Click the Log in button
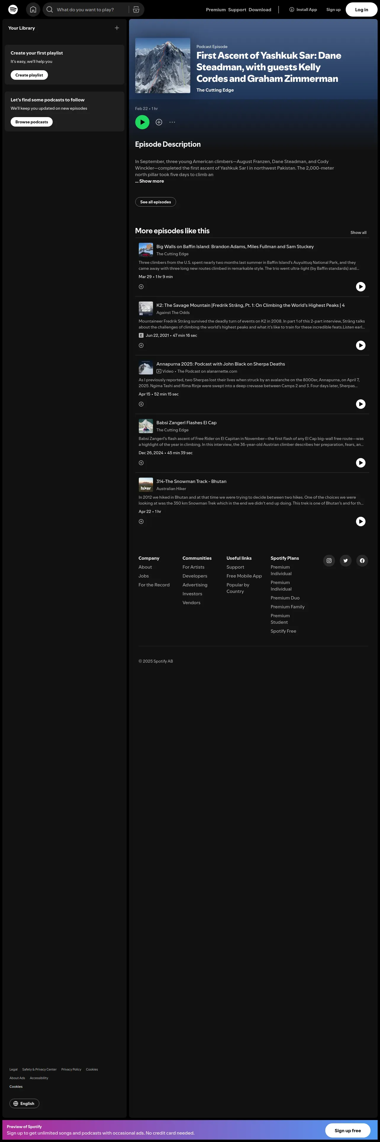 [361, 9]
